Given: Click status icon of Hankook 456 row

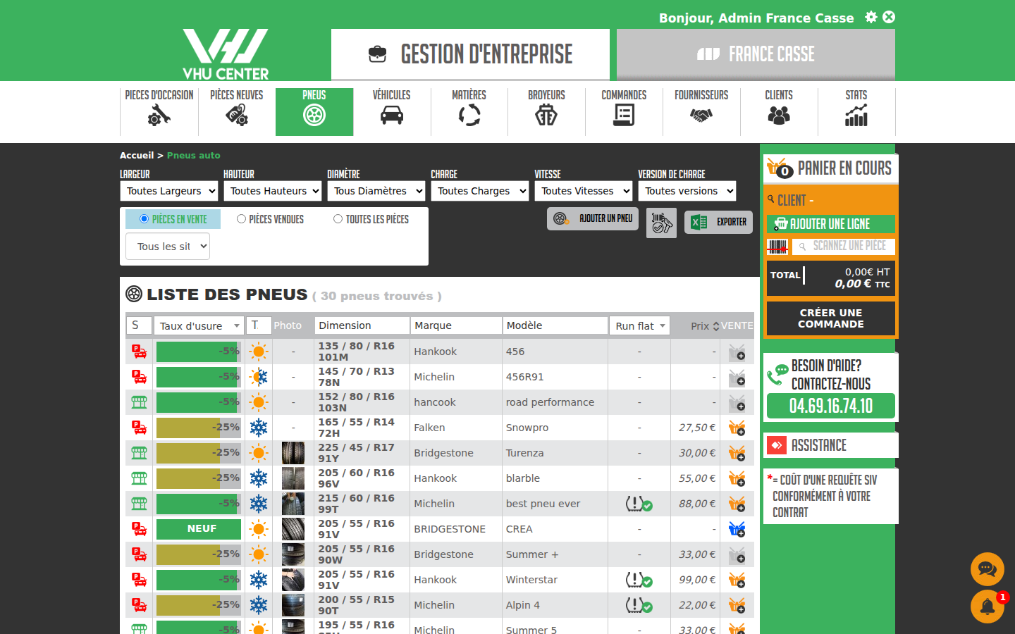Looking at the screenshot, I should point(140,352).
